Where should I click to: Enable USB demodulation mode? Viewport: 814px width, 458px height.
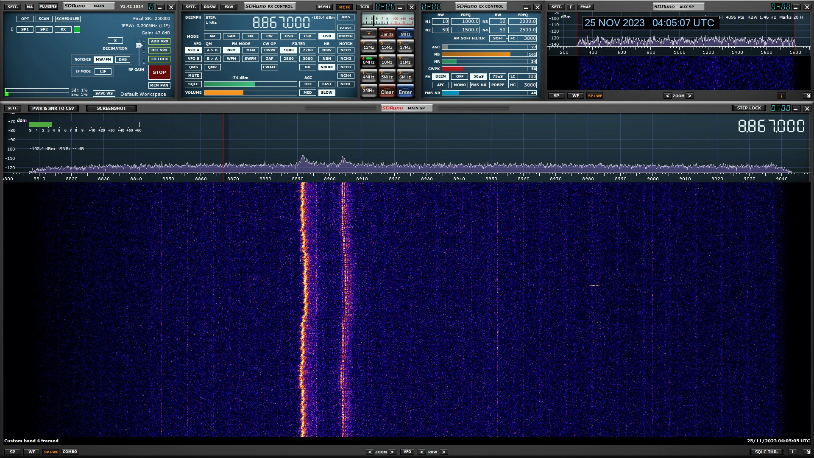coord(327,36)
